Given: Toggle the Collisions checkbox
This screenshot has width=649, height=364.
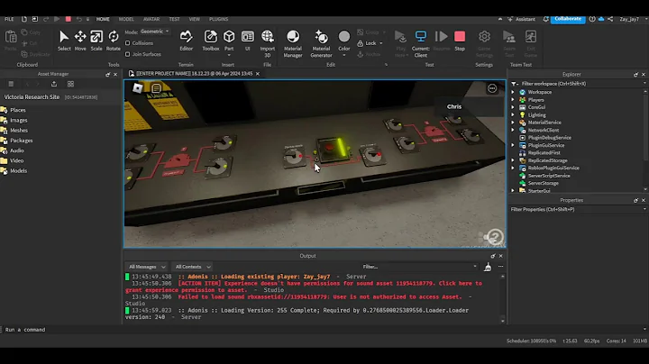Looking at the screenshot, I should click(x=127, y=43).
